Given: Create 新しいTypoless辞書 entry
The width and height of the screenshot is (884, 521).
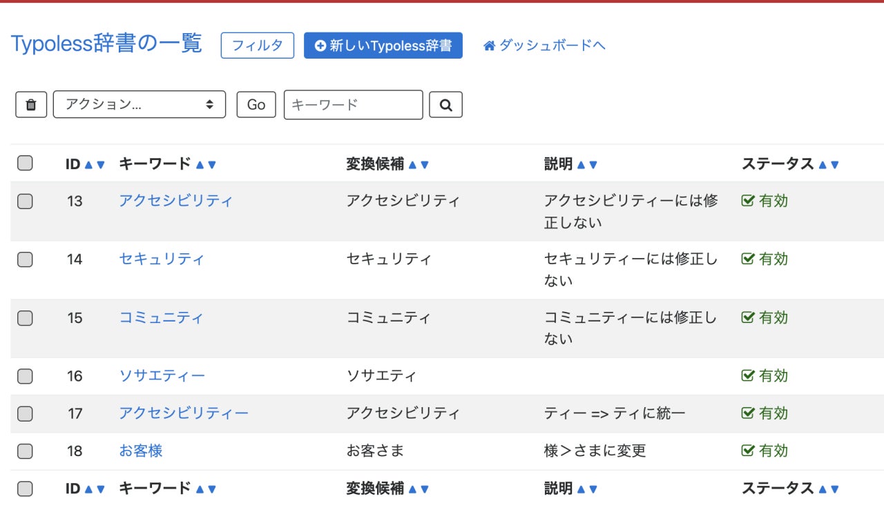Looking at the screenshot, I should click(x=383, y=46).
